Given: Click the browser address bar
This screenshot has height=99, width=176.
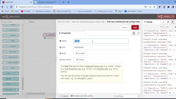Looking at the screenshot, I should click(79, 7).
